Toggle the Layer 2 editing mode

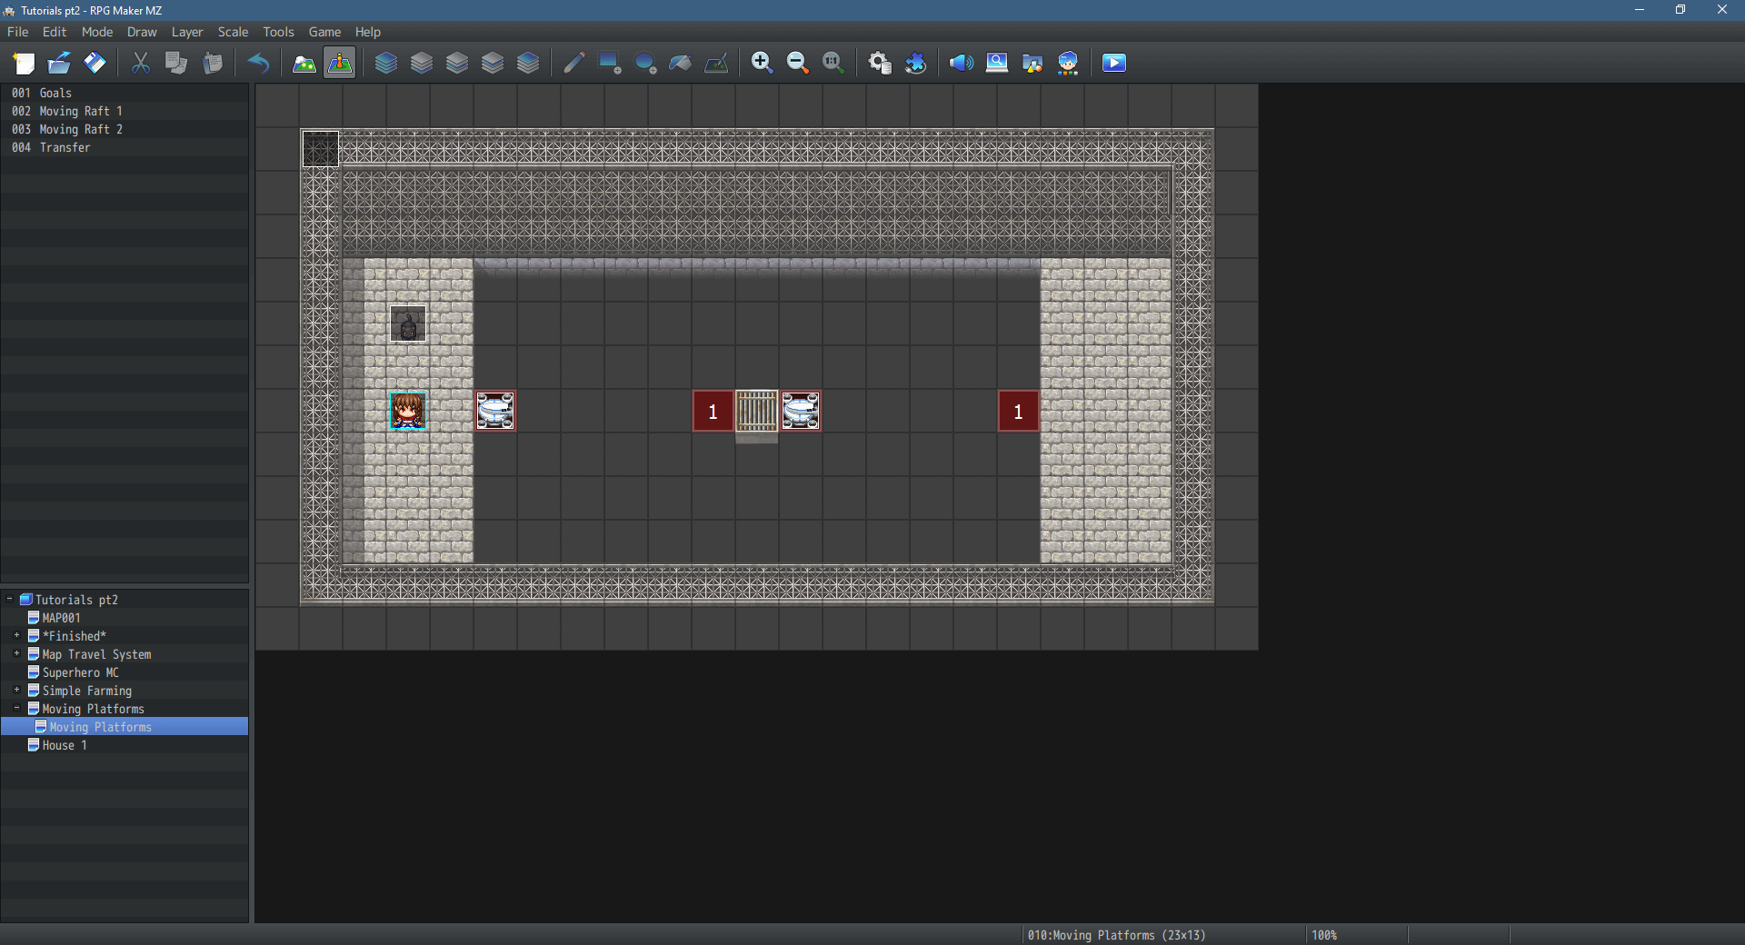click(x=456, y=63)
